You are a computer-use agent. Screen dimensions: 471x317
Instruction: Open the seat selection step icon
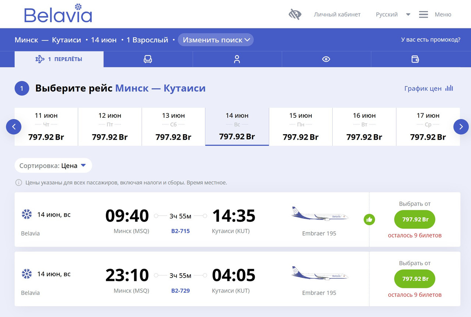[x=148, y=59]
